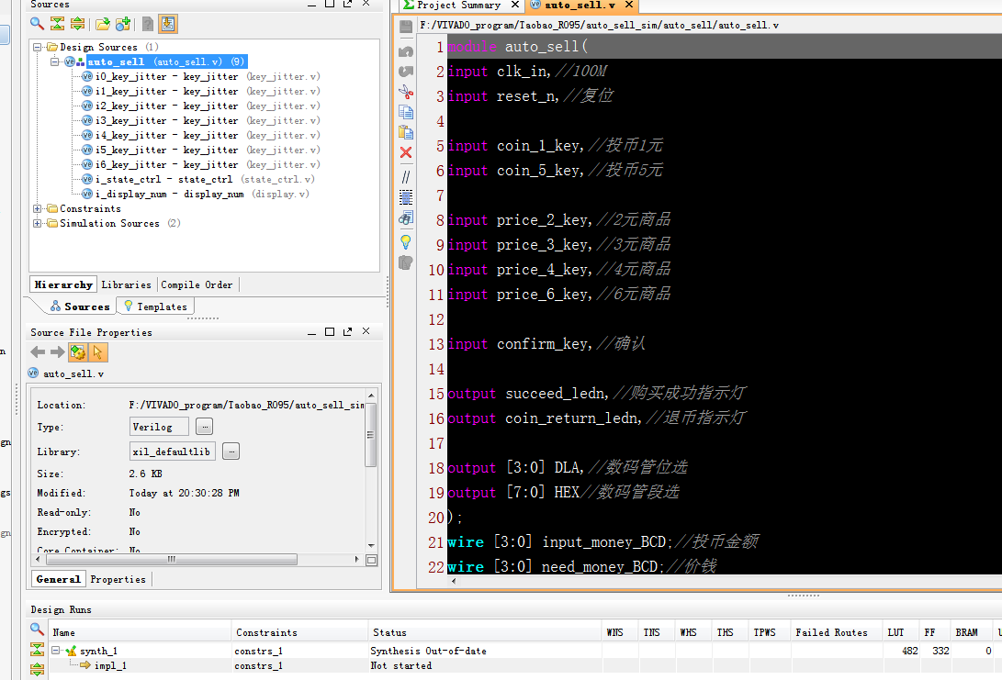Toggle Scroll to Selected in Sources toolbar
Image resolution: width=1002 pixels, height=680 pixels.
click(168, 23)
